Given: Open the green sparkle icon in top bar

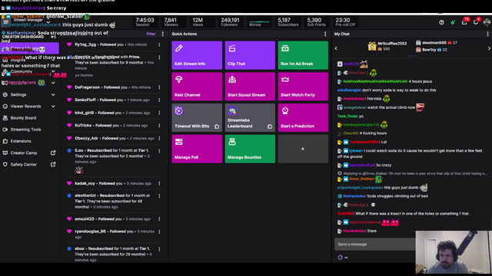Looking at the screenshot, I should (453, 22).
